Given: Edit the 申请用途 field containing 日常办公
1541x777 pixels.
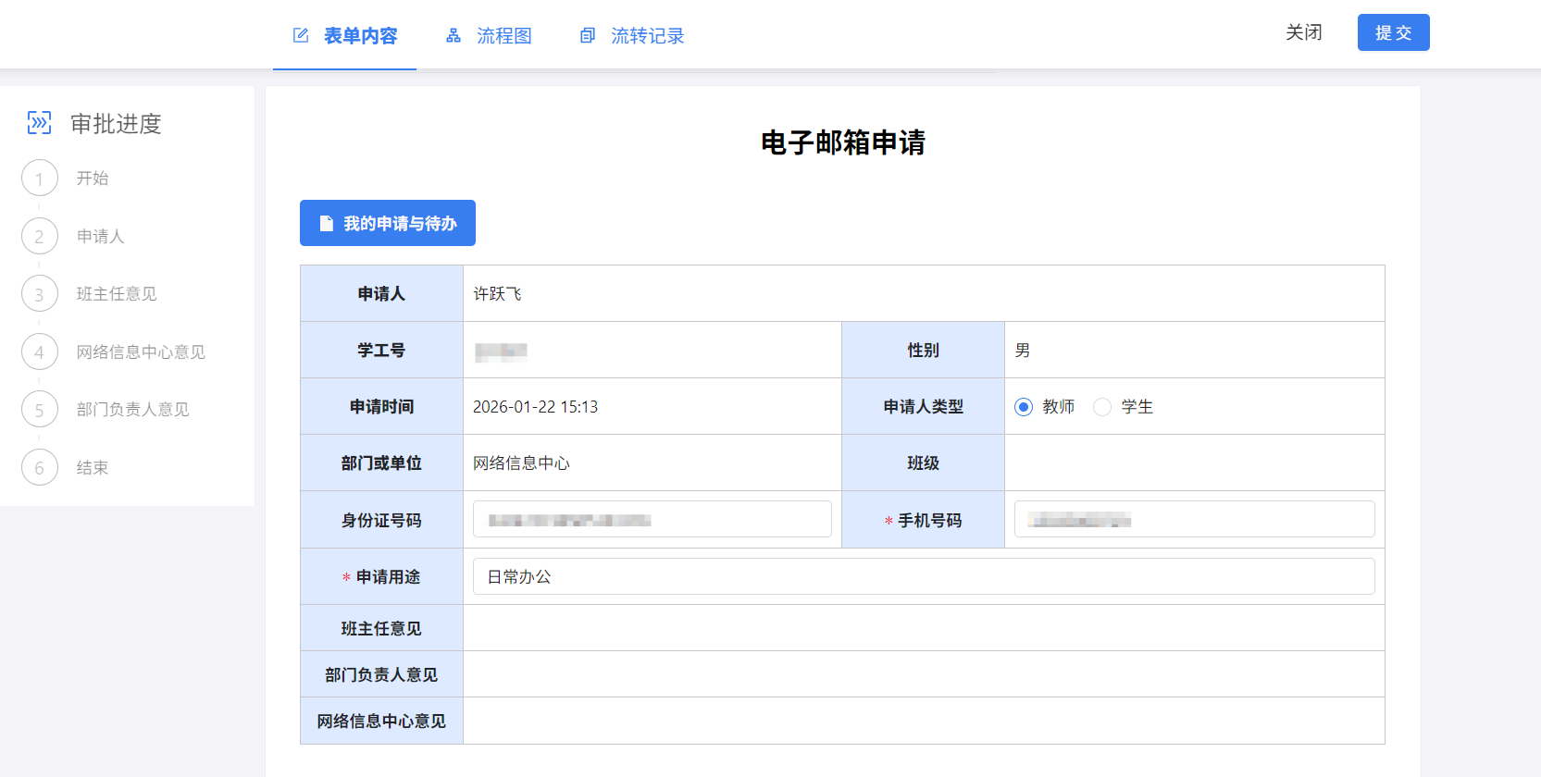Looking at the screenshot, I should (923, 576).
